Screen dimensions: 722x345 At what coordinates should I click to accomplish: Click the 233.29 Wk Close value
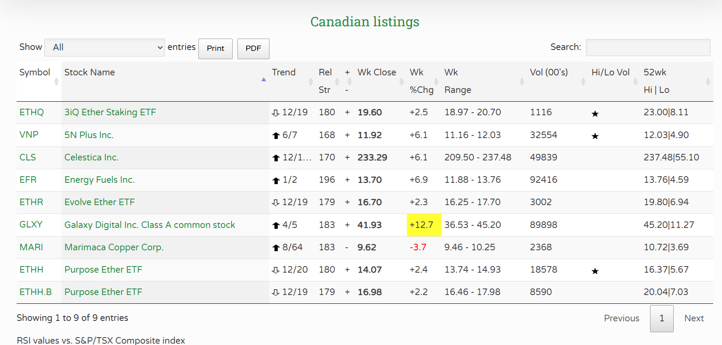[372, 157]
